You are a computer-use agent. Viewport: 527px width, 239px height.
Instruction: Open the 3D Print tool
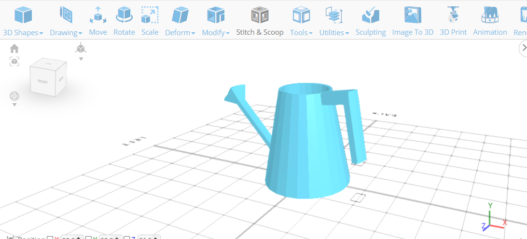(453, 21)
